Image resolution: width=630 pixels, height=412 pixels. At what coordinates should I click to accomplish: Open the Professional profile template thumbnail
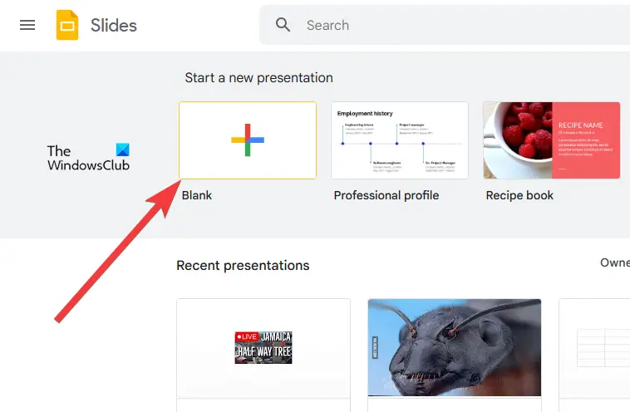click(400, 140)
